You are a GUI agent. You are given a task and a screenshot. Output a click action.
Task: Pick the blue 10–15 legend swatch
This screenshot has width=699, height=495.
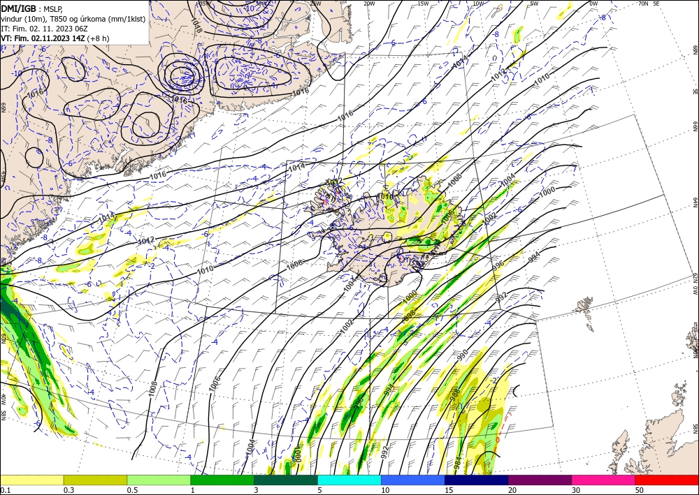coord(413,480)
